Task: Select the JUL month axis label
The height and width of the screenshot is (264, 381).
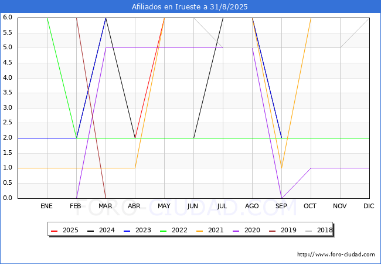Action: click(223, 206)
